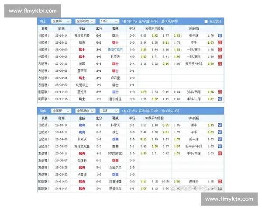Open 10场 dropdown in 瑞典 table header
This screenshot has height=210, width=262.
point(109,111)
